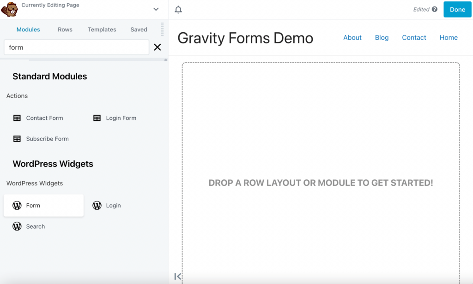Click the WordPress Login widget icon
Viewport: 473px width, 284px height.
pos(97,205)
